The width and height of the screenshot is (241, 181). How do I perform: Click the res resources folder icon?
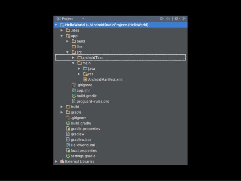tap(85, 74)
